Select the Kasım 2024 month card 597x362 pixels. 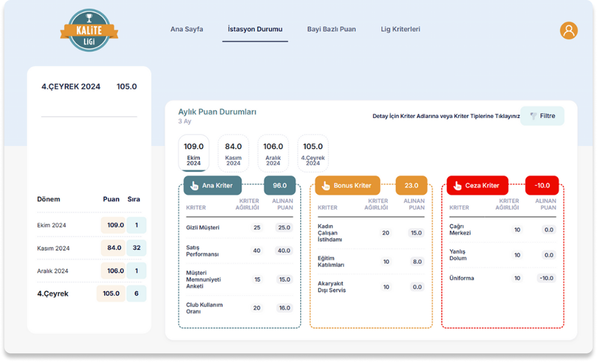[233, 153]
